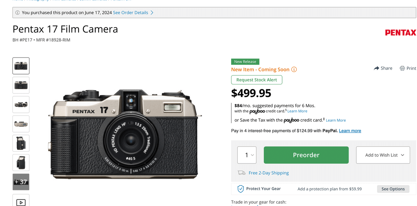Click the Print printer icon

point(402,68)
